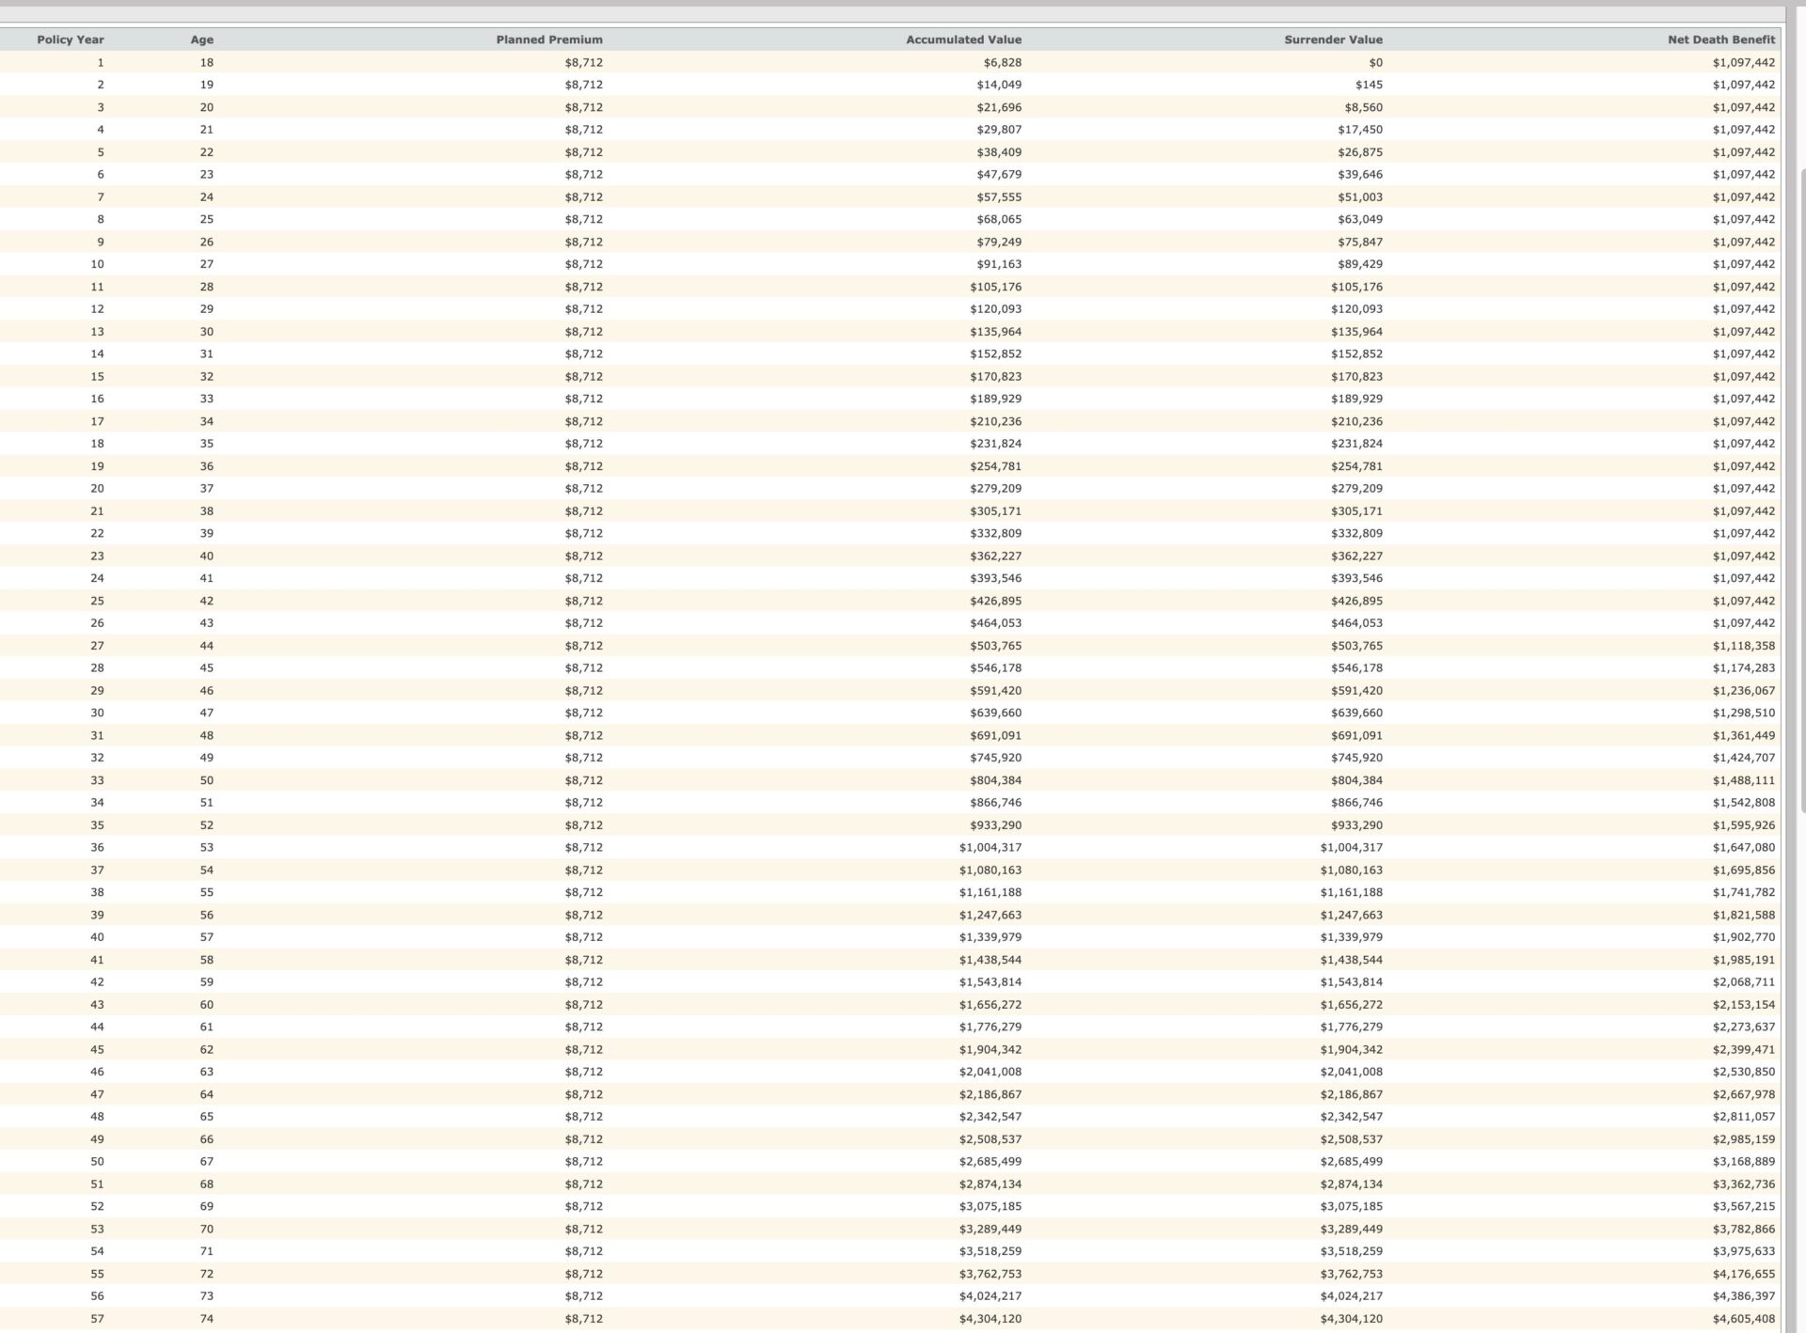Click surrender value $75,847
The width and height of the screenshot is (1806, 1333).
click(x=1360, y=242)
